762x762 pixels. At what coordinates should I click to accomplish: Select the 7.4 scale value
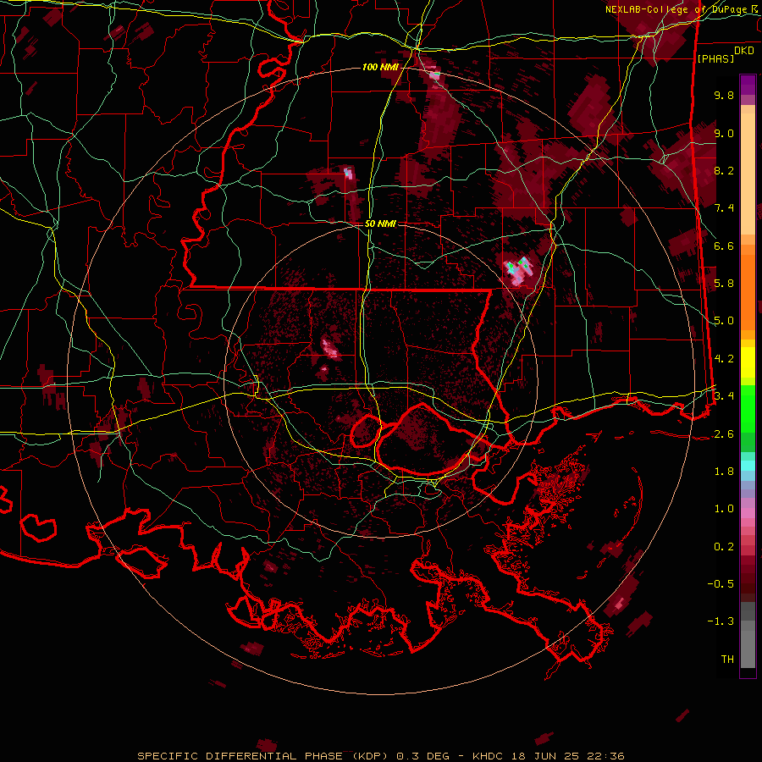point(724,208)
